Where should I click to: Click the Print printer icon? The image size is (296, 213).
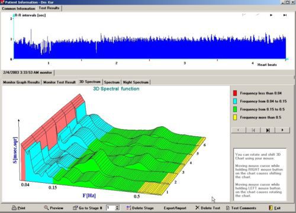[x=14, y=208]
